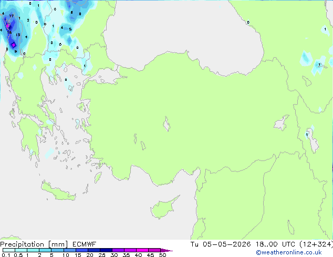The image size is (333, 257).
Task: Click the legend scale label '40'
Action: [x=138, y=255]
